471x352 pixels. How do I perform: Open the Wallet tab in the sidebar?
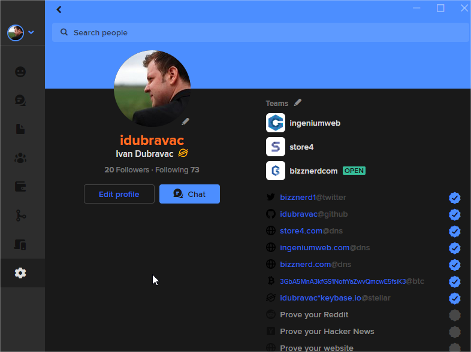click(20, 187)
